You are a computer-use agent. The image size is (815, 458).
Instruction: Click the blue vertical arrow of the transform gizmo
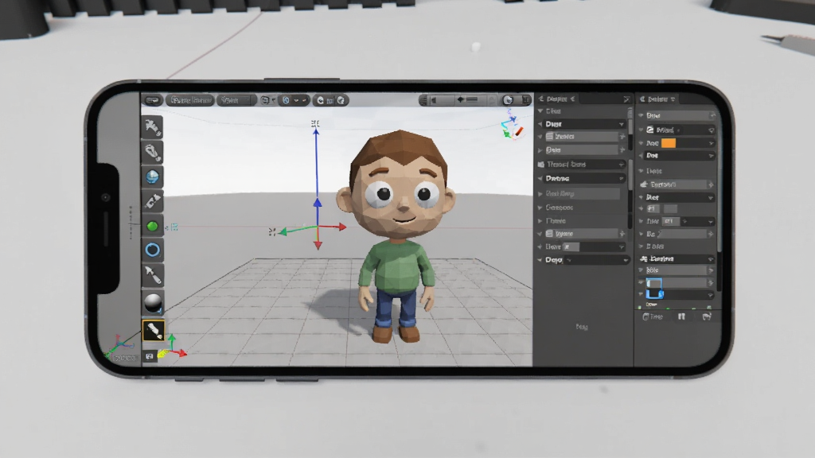click(x=316, y=166)
